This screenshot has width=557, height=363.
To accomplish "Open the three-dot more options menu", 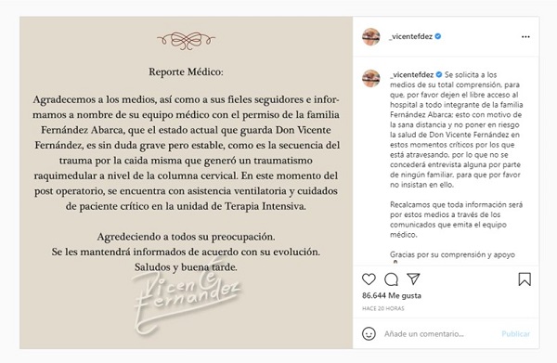I will 525,36.
